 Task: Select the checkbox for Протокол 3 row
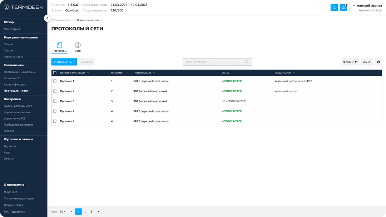pyautogui.click(x=55, y=101)
